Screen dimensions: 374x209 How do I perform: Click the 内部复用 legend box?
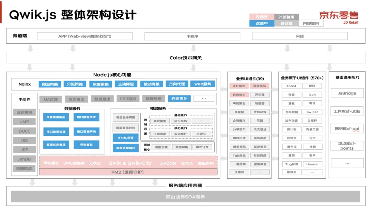tap(311, 24)
